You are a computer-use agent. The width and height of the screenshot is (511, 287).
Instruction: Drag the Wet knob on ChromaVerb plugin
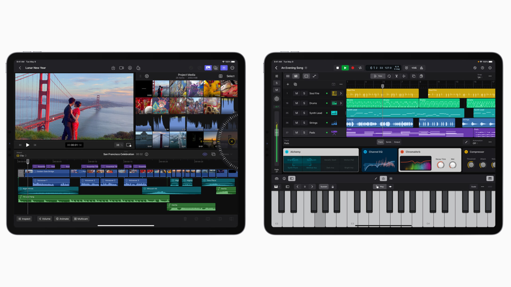click(x=454, y=165)
